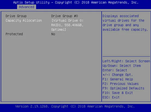This screenshot has width=151, height=112.
Task: Click the F1: General Help hint
Action: tap(118, 79)
